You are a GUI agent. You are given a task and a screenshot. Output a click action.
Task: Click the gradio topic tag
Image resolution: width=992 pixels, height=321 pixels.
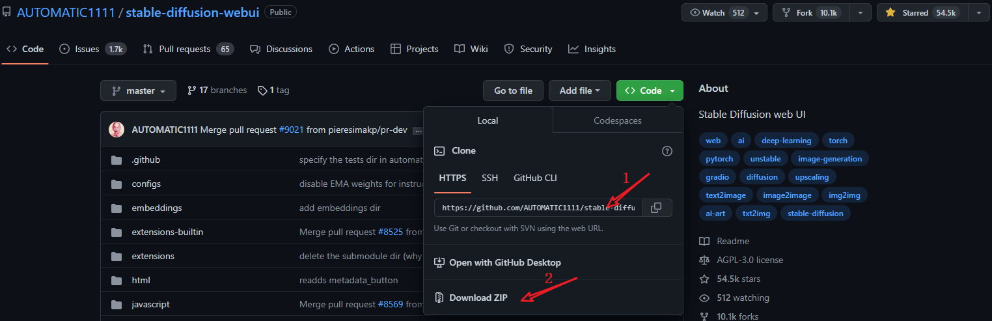click(717, 177)
